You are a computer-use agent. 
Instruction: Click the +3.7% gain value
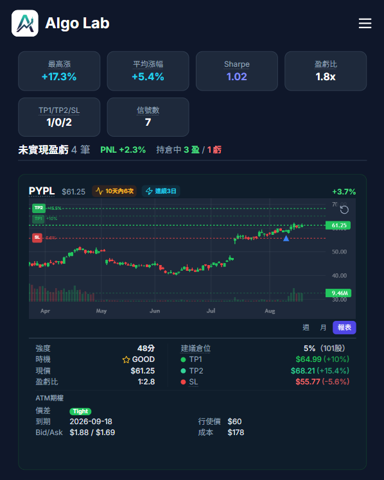tap(344, 192)
